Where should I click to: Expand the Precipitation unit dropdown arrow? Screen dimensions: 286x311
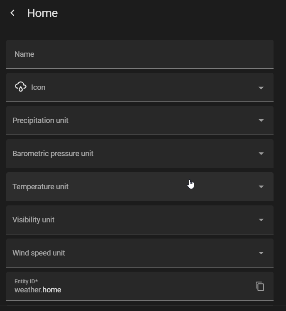tap(261, 121)
